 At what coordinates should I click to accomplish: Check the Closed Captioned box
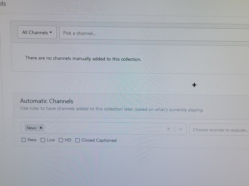pyautogui.click(x=77, y=141)
